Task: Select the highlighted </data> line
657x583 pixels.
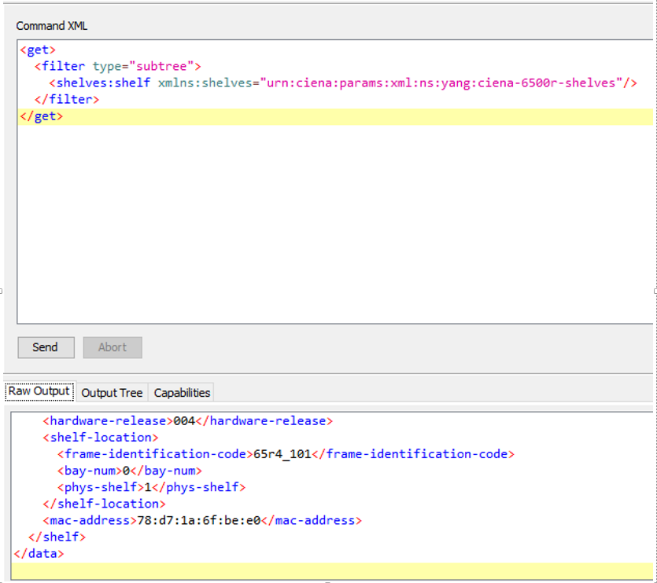Action: tap(35, 553)
